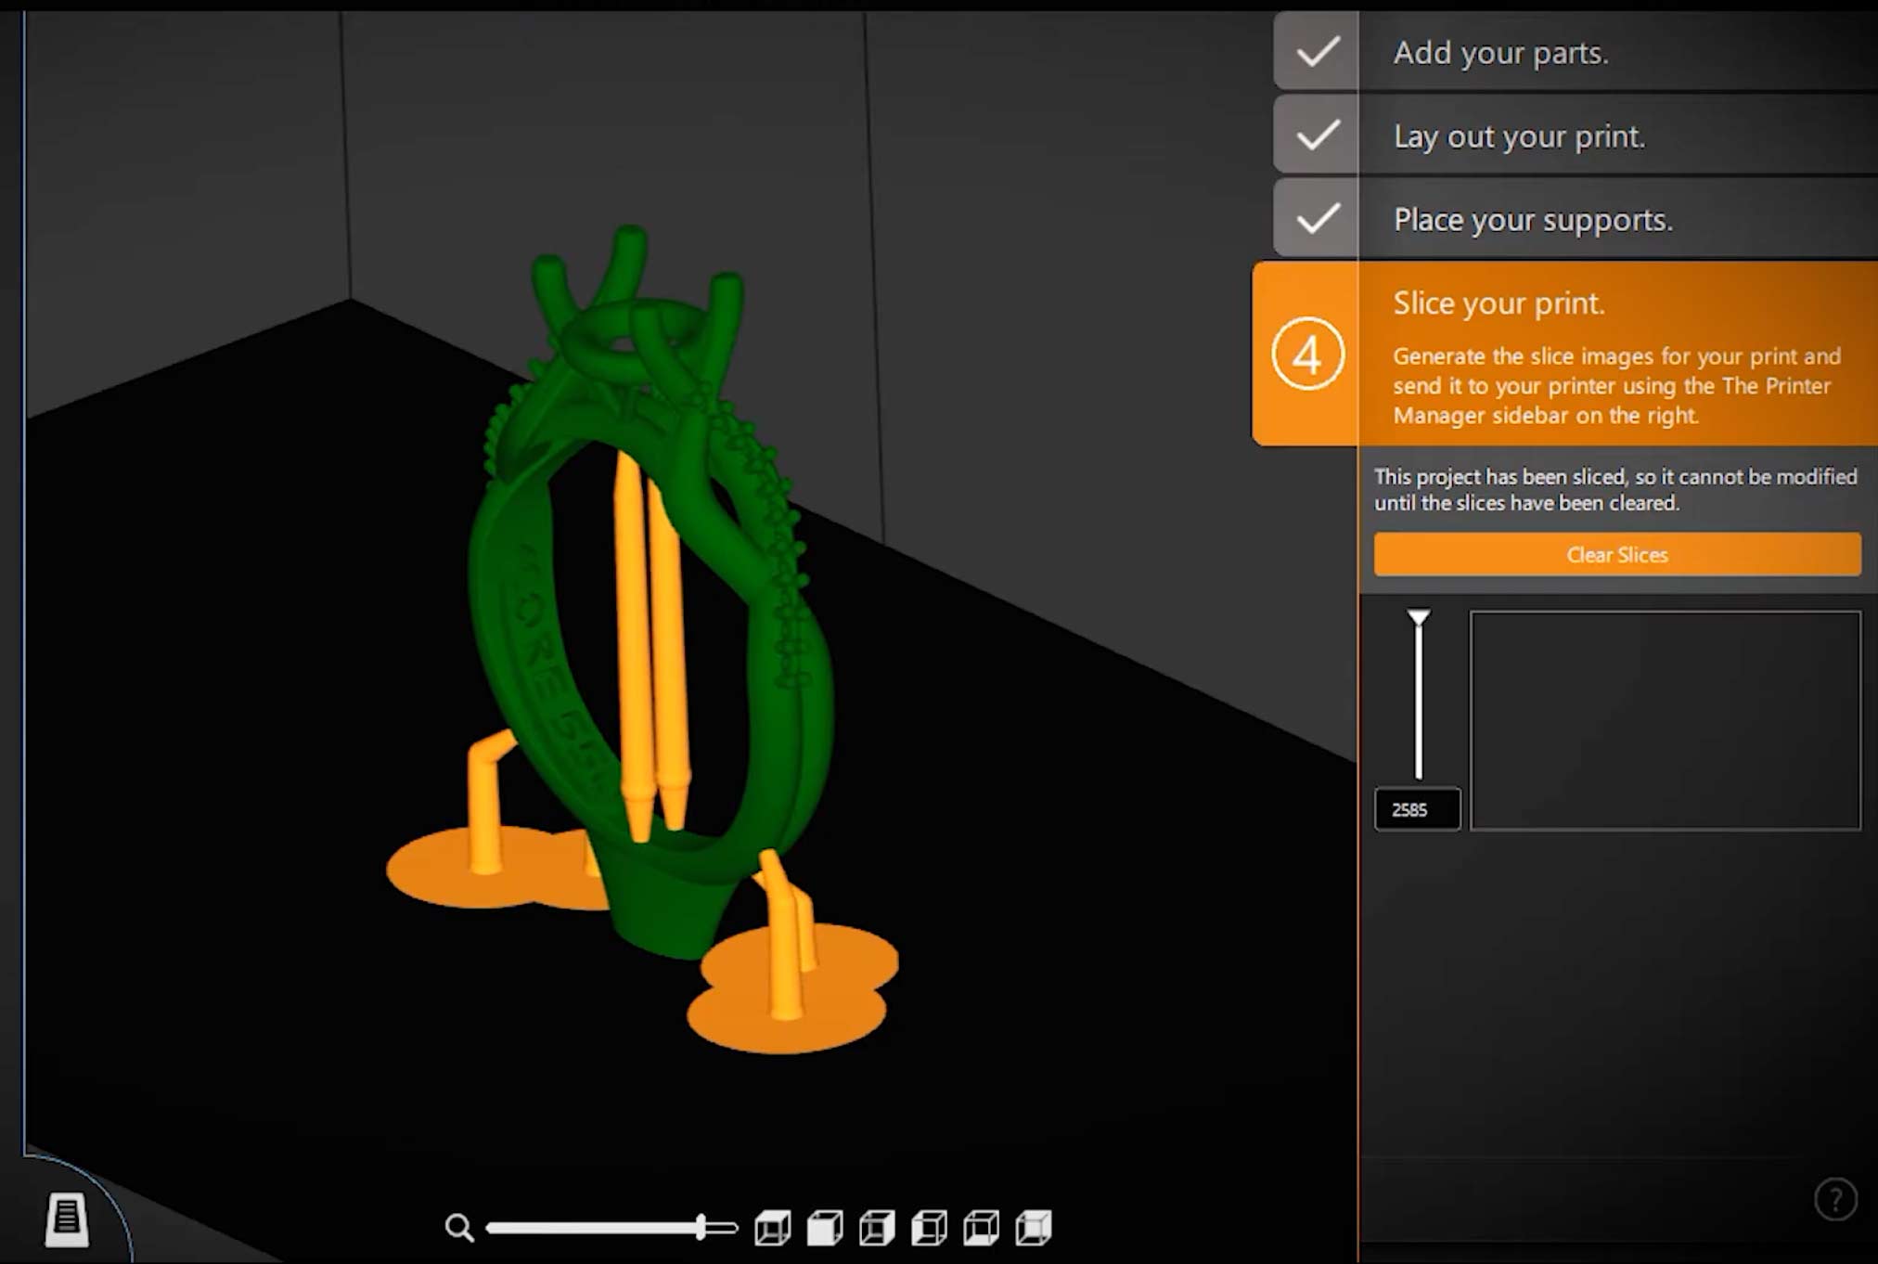Screen dimensions: 1878x1264
Task: Click the checkmark beside Lay out your print
Action: click(1317, 135)
